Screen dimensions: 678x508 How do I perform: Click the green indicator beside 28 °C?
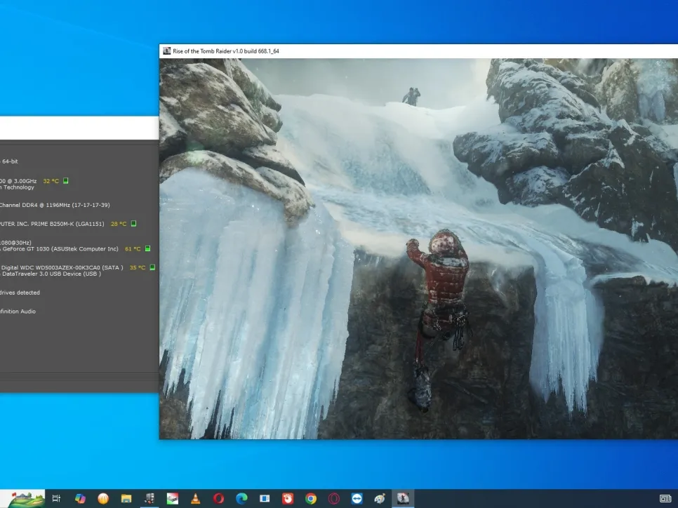(133, 224)
